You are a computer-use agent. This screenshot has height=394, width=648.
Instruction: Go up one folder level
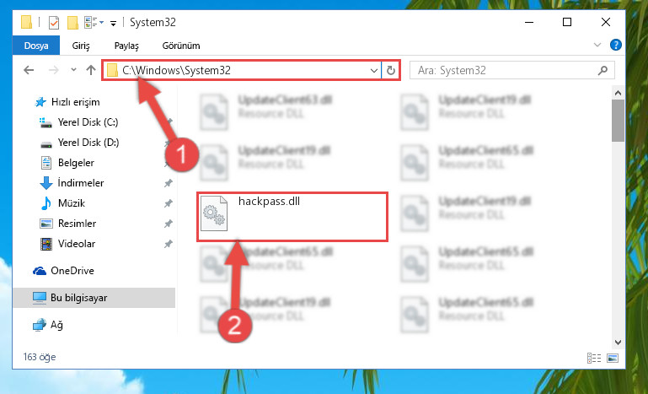(x=91, y=70)
